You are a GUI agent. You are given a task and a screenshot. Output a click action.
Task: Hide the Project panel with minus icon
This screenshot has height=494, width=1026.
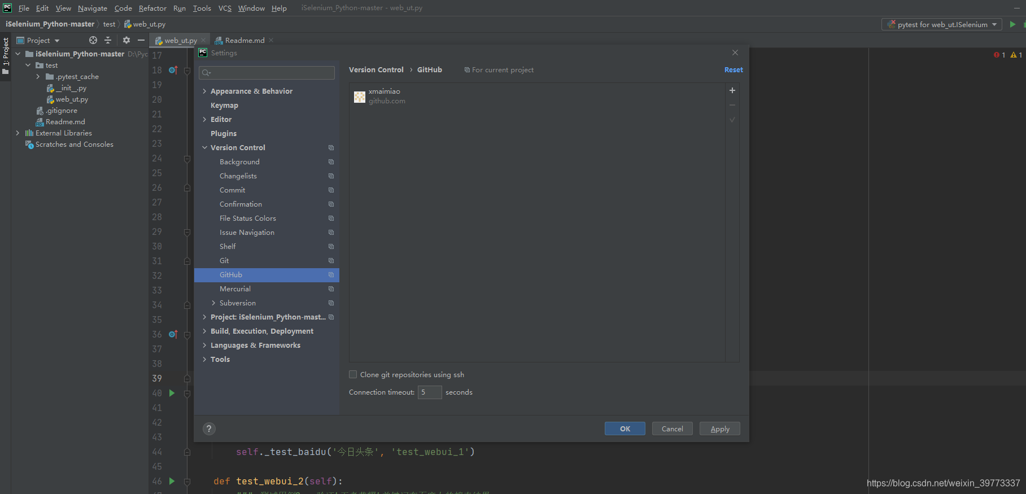(141, 40)
